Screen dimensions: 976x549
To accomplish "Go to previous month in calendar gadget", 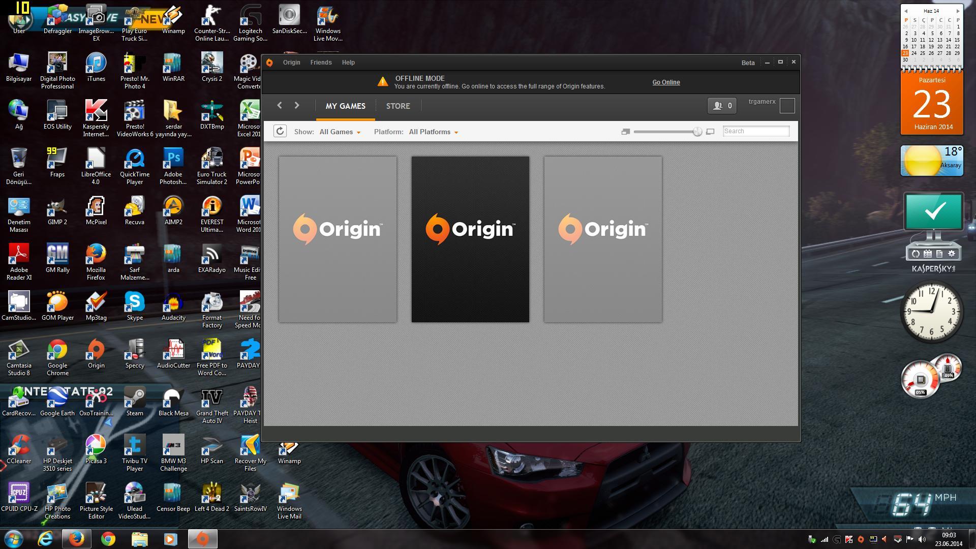I will pyautogui.click(x=906, y=11).
